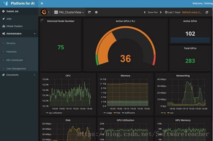Open the GPU Memory panel title
The width and height of the screenshot is (213, 141).
(183, 120)
